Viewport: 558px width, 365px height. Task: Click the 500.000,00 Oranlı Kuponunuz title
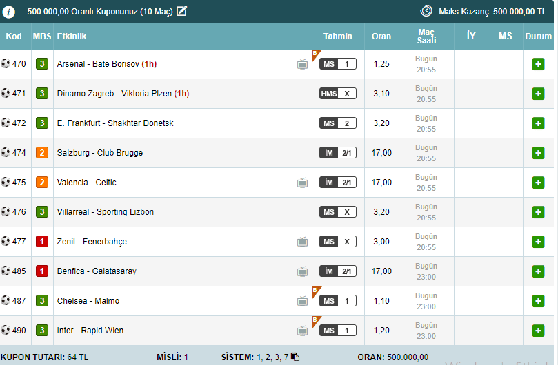[x=100, y=12]
